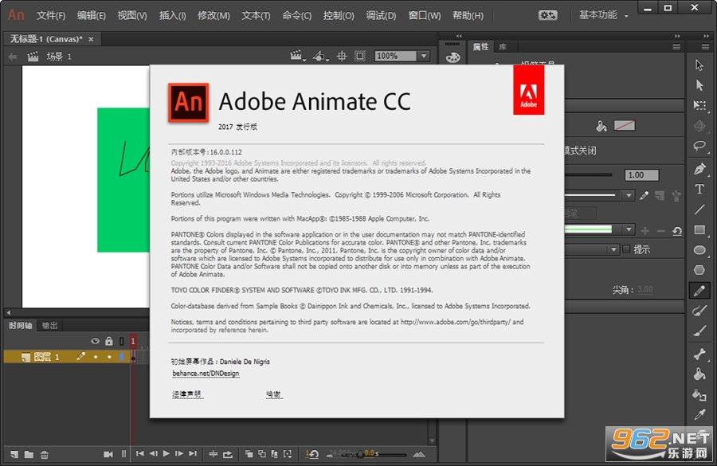
Task: Click the sync settings icon in menu bar
Action: tap(547, 15)
